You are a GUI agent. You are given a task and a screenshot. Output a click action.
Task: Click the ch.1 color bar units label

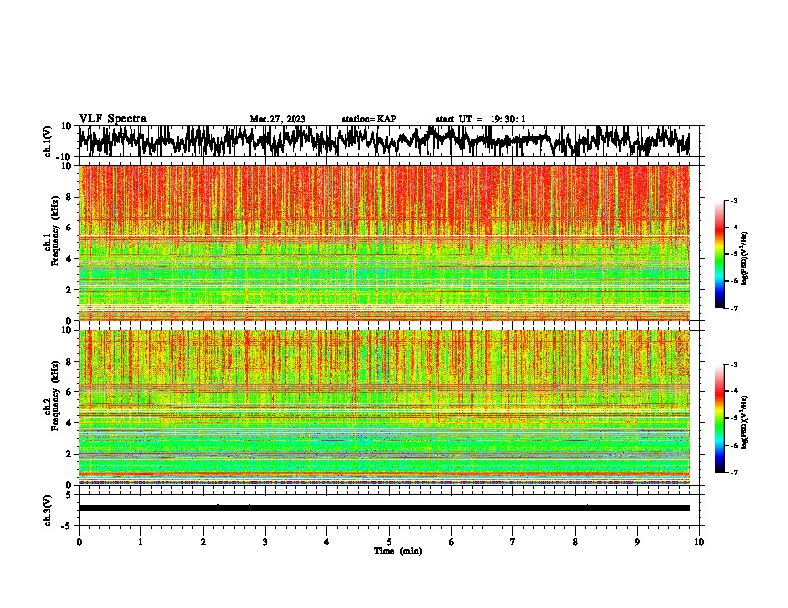745,258
